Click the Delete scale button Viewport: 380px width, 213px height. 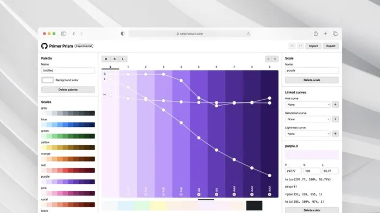(312, 80)
